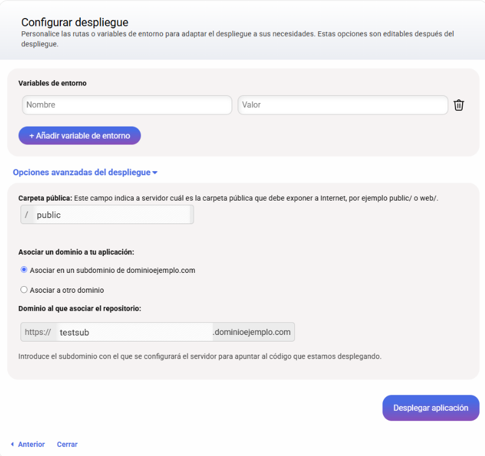
Task: Go back with the Anterior link
Action: pyautogui.click(x=31, y=445)
